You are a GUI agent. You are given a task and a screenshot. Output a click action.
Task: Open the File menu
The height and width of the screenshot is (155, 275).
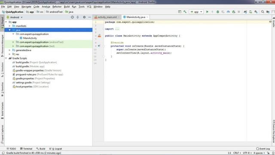click(3, 7)
